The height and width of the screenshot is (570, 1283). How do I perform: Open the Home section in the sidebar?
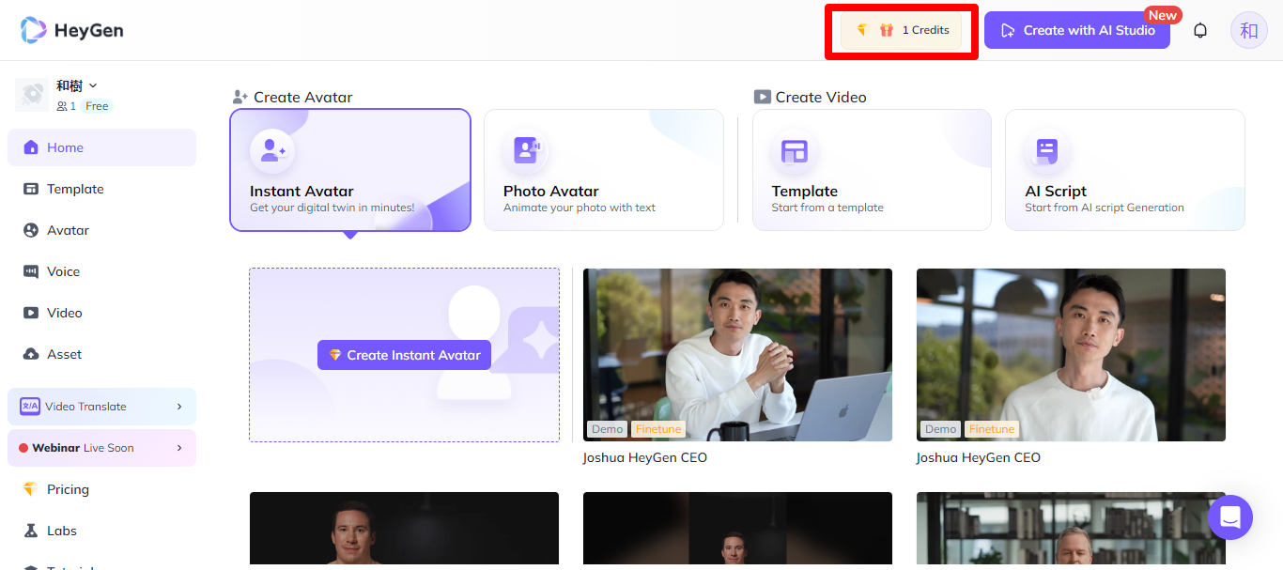click(x=67, y=147)
